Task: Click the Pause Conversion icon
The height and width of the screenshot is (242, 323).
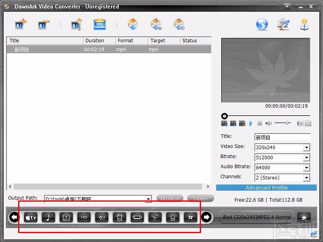Action: 157,24
